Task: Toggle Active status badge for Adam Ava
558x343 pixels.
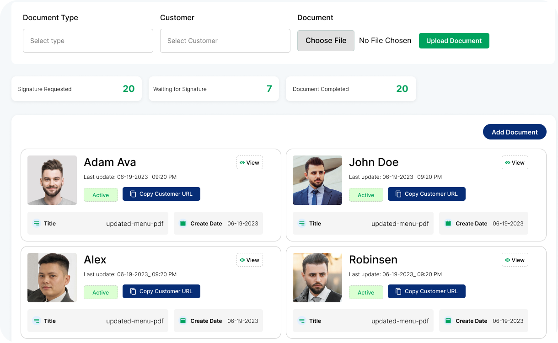Action: point(101,195)
